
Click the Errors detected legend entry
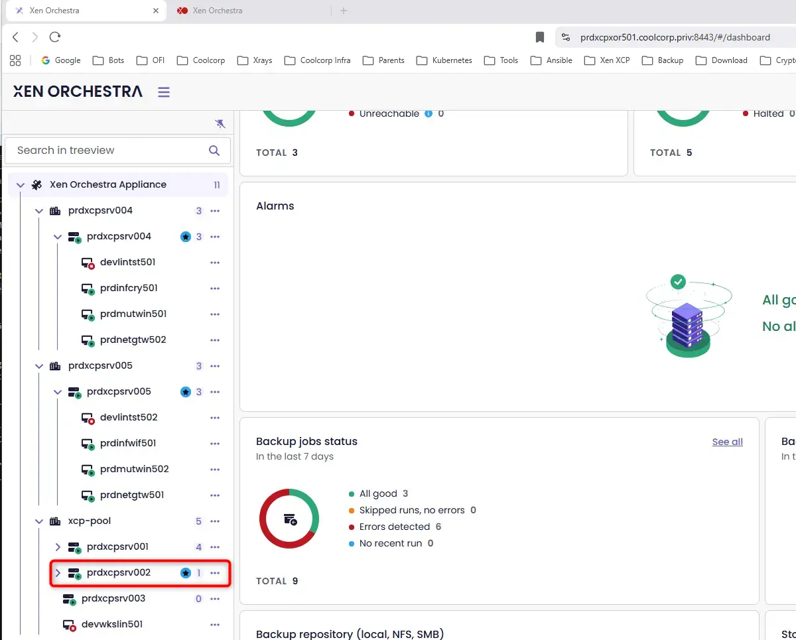click(x=395, y=527)
